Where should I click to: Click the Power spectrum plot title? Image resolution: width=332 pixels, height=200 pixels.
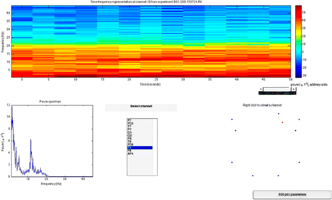pyautogui.click(x=50, y=102)
